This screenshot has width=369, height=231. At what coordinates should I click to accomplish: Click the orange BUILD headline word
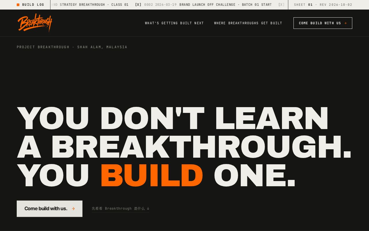[152, 175]
